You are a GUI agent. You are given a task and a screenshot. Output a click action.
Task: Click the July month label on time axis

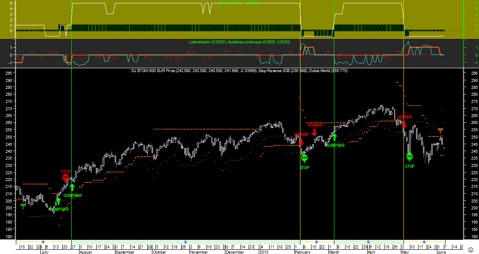[44, 252]
